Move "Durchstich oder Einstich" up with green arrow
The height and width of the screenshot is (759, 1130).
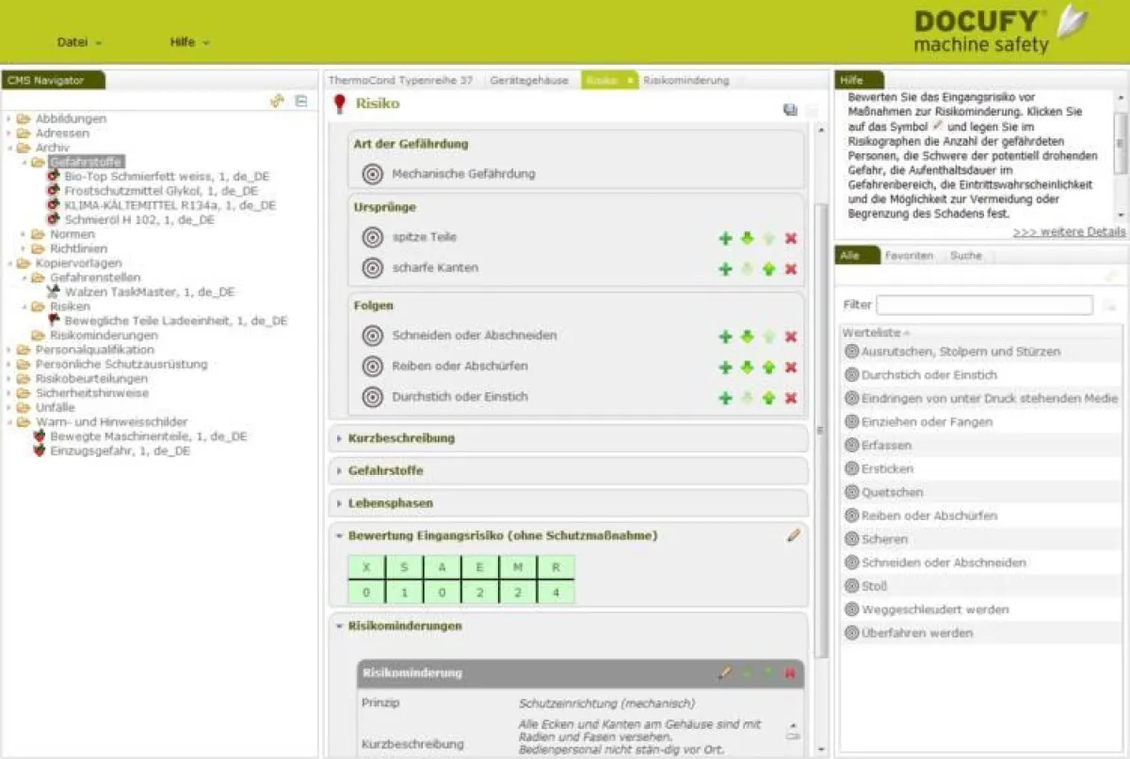(768, 396)
